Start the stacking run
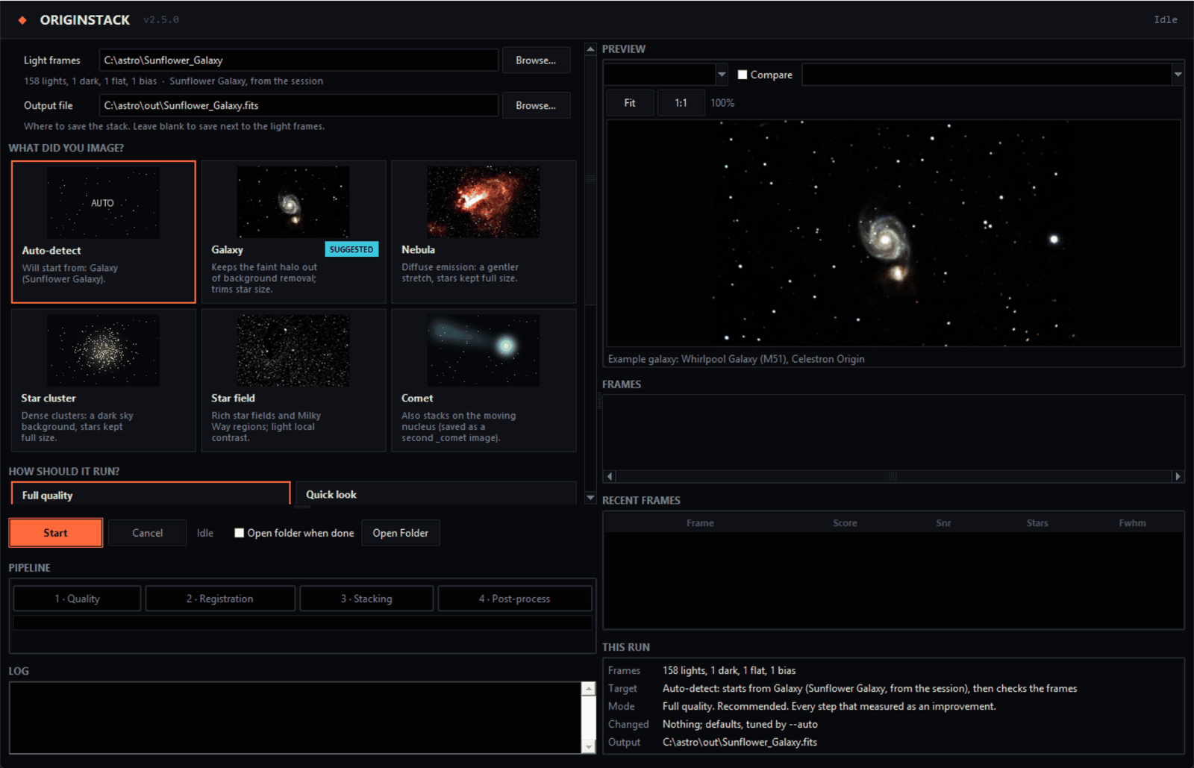 56,533
